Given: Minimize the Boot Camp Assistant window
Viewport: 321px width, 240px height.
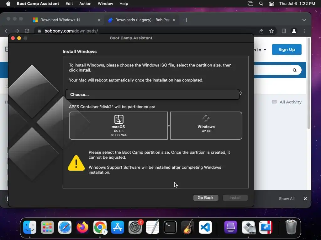Looking at the screenshot, I should click(x=19, y=38).
